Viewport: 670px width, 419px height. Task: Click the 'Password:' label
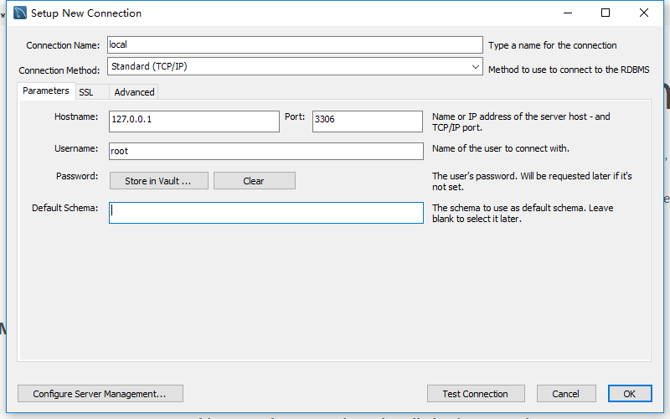click(77, 176)
